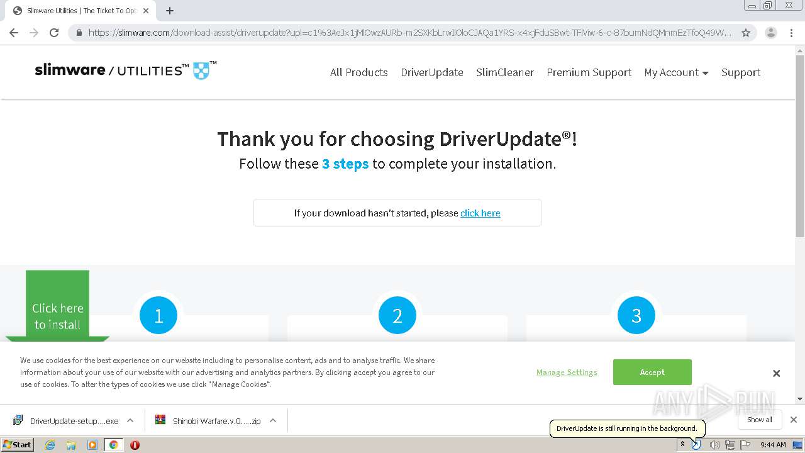Open the media player taskbar icon

tap(92, 445)
